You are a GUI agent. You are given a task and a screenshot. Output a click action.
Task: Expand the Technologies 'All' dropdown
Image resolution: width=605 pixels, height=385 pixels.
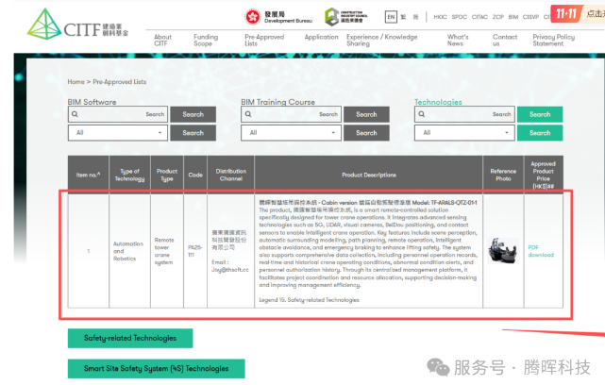tap(462, 133)
